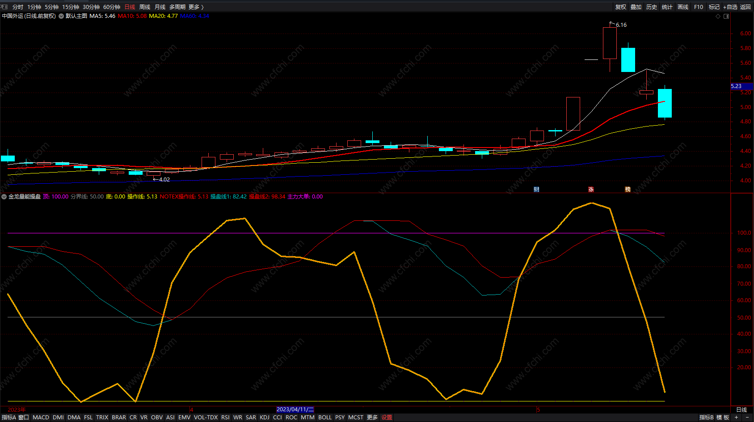754x422 pixels.
Task: Click the 返回 back button
Action: (x=746, y=7)
